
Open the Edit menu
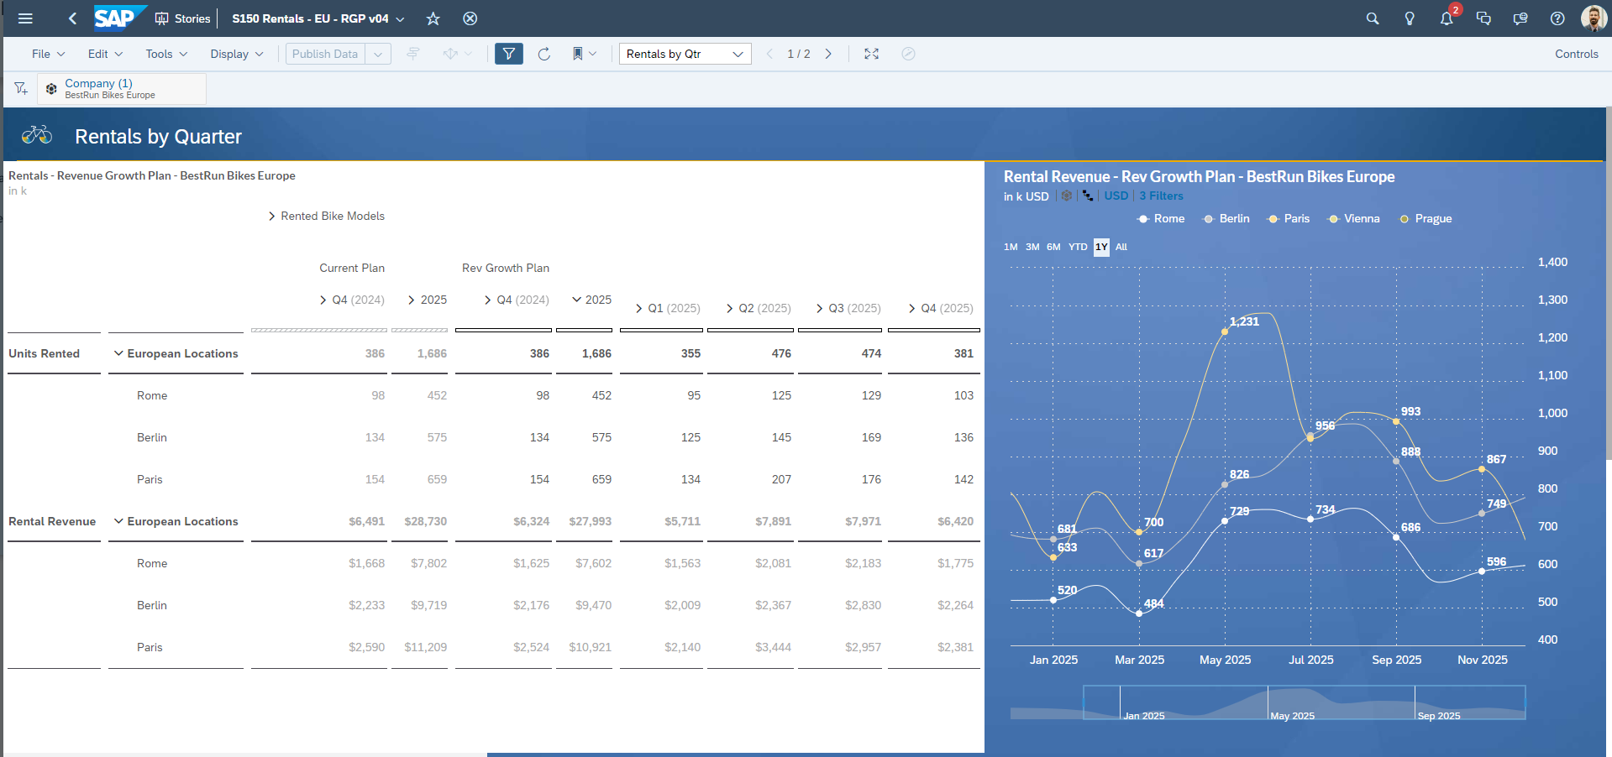(x=106, y=54)
